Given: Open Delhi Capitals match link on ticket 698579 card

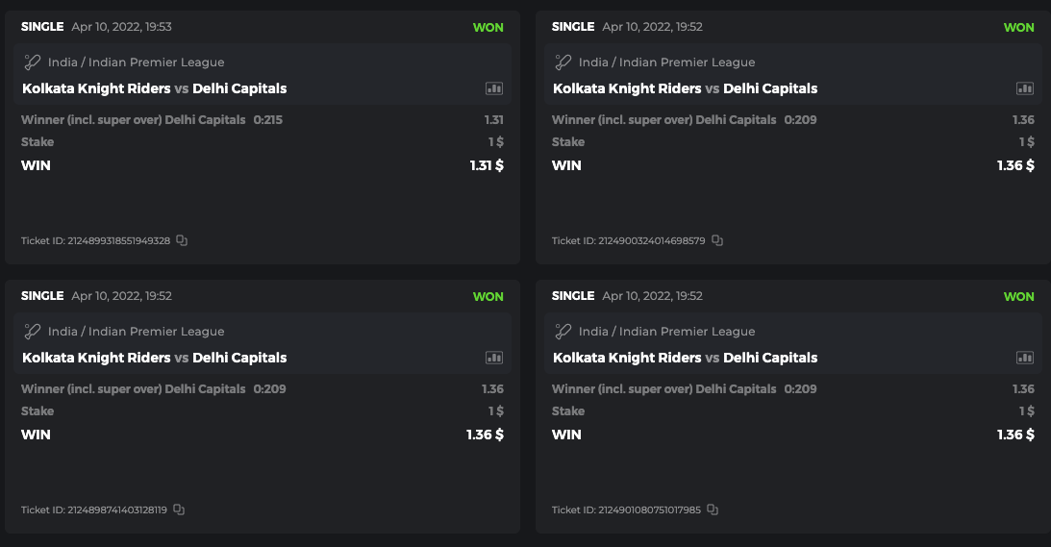Looking at the screenshot, I should 769,88.
